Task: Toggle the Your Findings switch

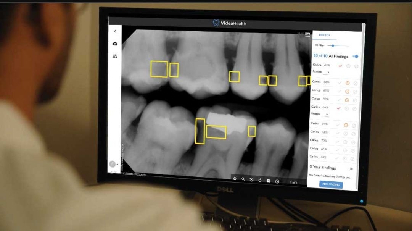Action: (351, 169)
